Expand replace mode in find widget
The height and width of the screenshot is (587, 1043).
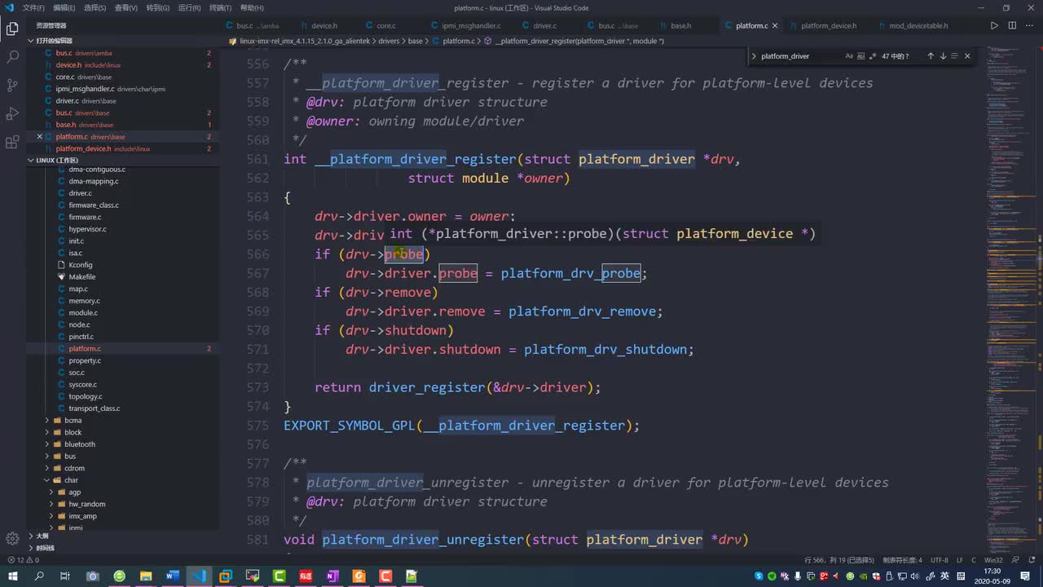(x=754, y=56)
